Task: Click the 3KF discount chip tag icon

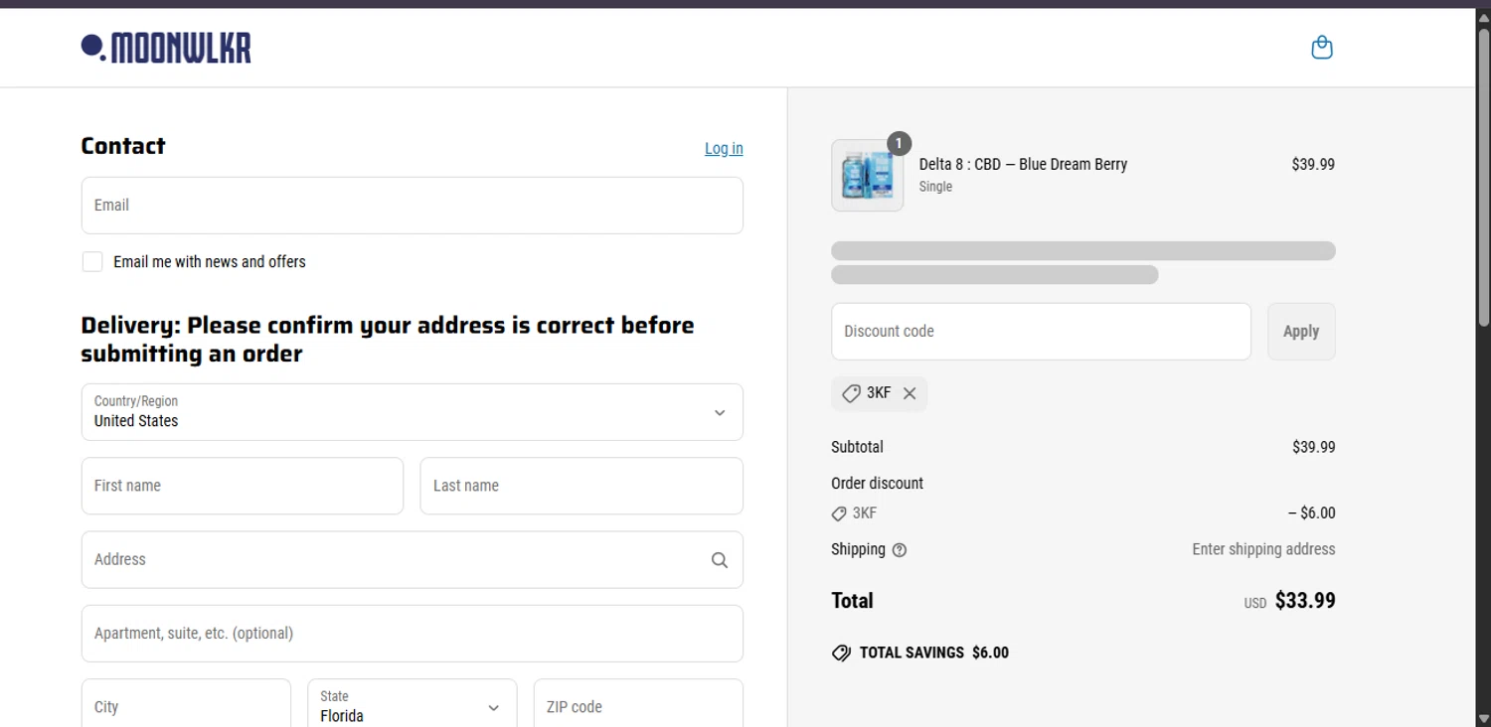Action: (x=851, y=393)
